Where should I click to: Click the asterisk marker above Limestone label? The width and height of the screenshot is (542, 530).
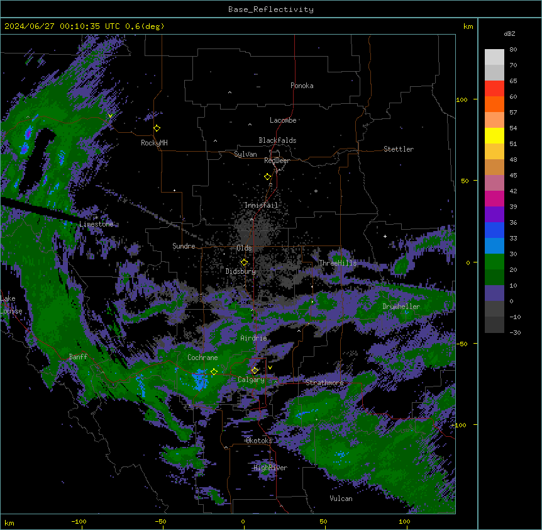(x=96, y=217)
